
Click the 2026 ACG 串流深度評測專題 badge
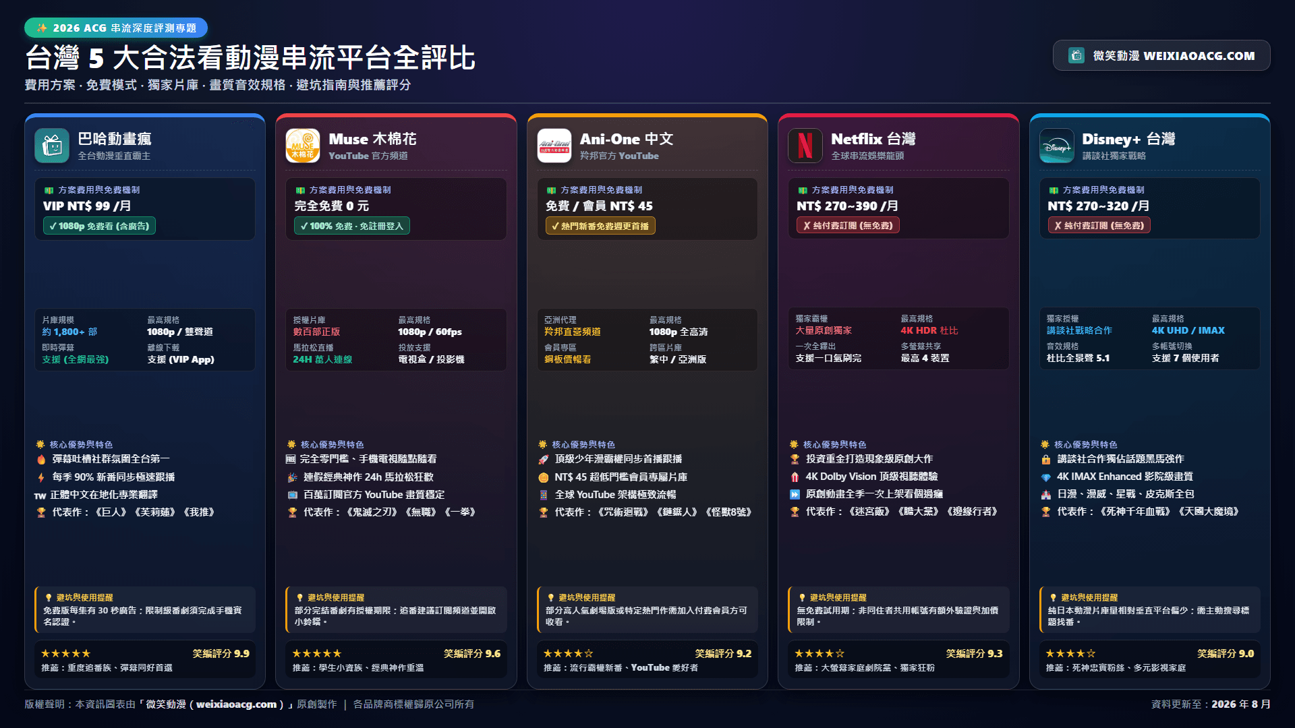coord(116,28)
